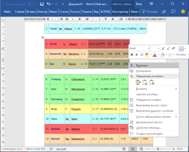
Task: Click the 78 % zoom level
Action: pos(180,149)
